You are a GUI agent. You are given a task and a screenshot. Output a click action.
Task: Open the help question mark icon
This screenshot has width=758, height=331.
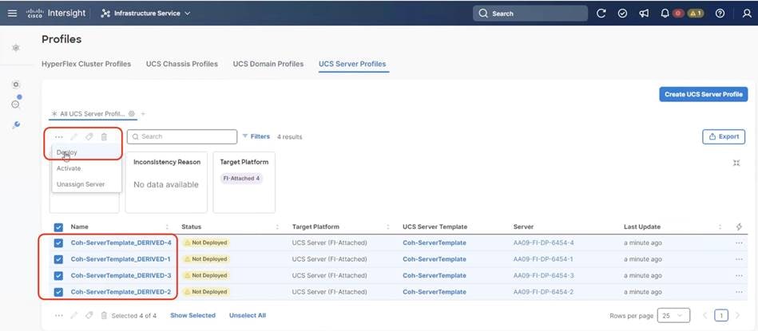click(x=720, y=14)
